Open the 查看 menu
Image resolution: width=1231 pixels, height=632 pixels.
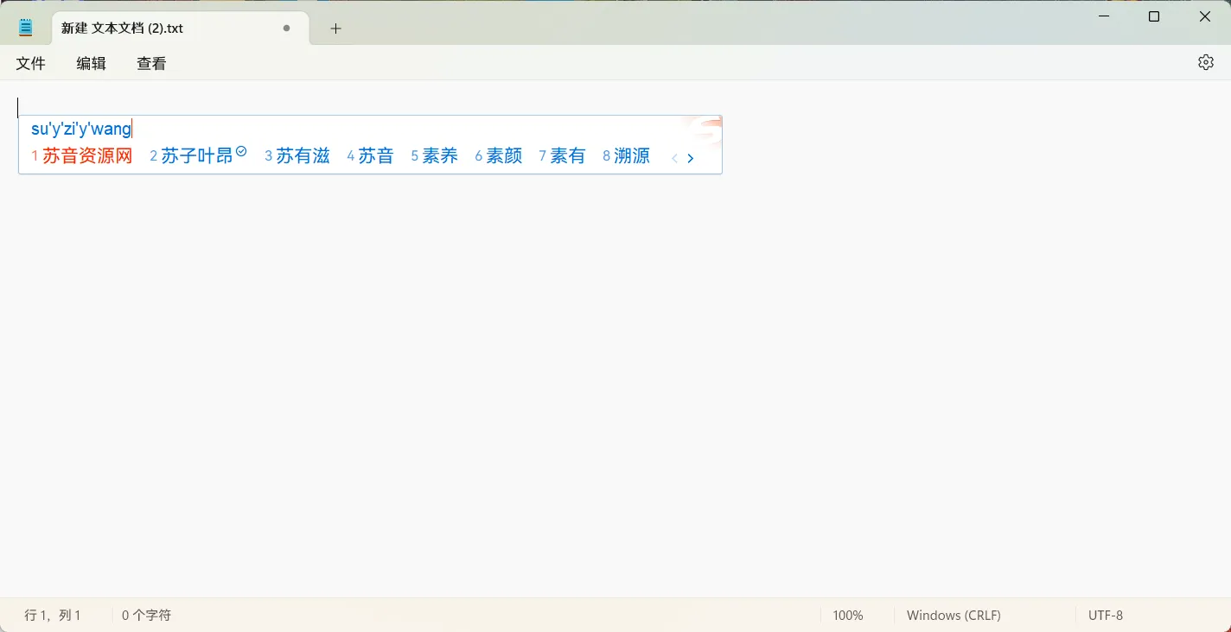[150, 62]
